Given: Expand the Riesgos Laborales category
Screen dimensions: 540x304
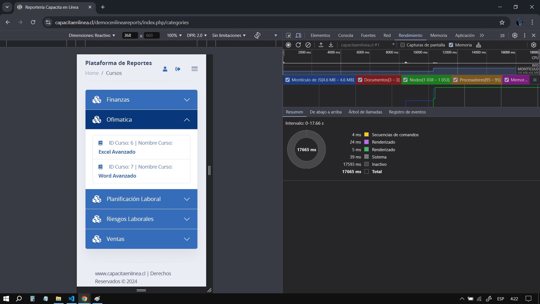Looking at the screenshot, I should click(x=141, y=219).
